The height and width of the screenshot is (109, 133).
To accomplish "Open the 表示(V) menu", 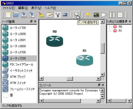I will (x=36, y=8).
